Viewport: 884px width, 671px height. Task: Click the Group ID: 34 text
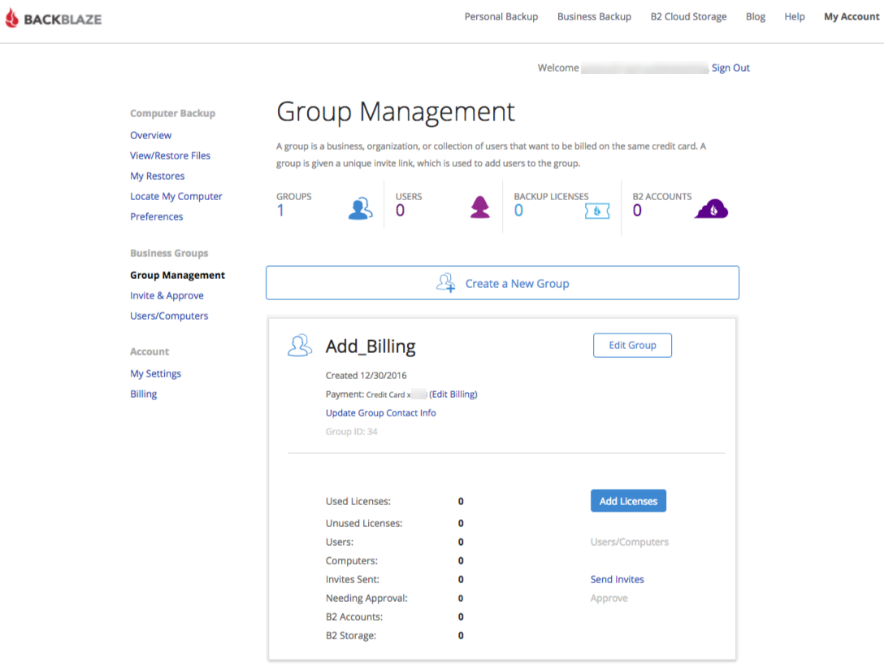351,432
